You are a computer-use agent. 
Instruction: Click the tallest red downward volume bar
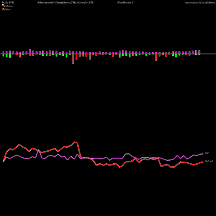point(73,59)
